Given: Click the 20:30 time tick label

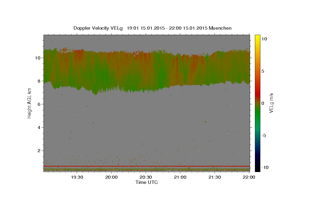Looking at the screenshot, I should click(146, 177).
